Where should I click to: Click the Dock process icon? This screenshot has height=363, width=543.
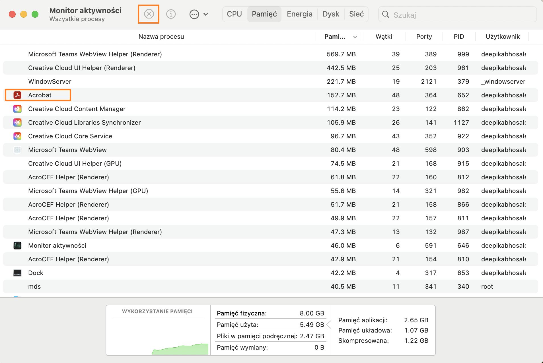[x=17, y=273]
